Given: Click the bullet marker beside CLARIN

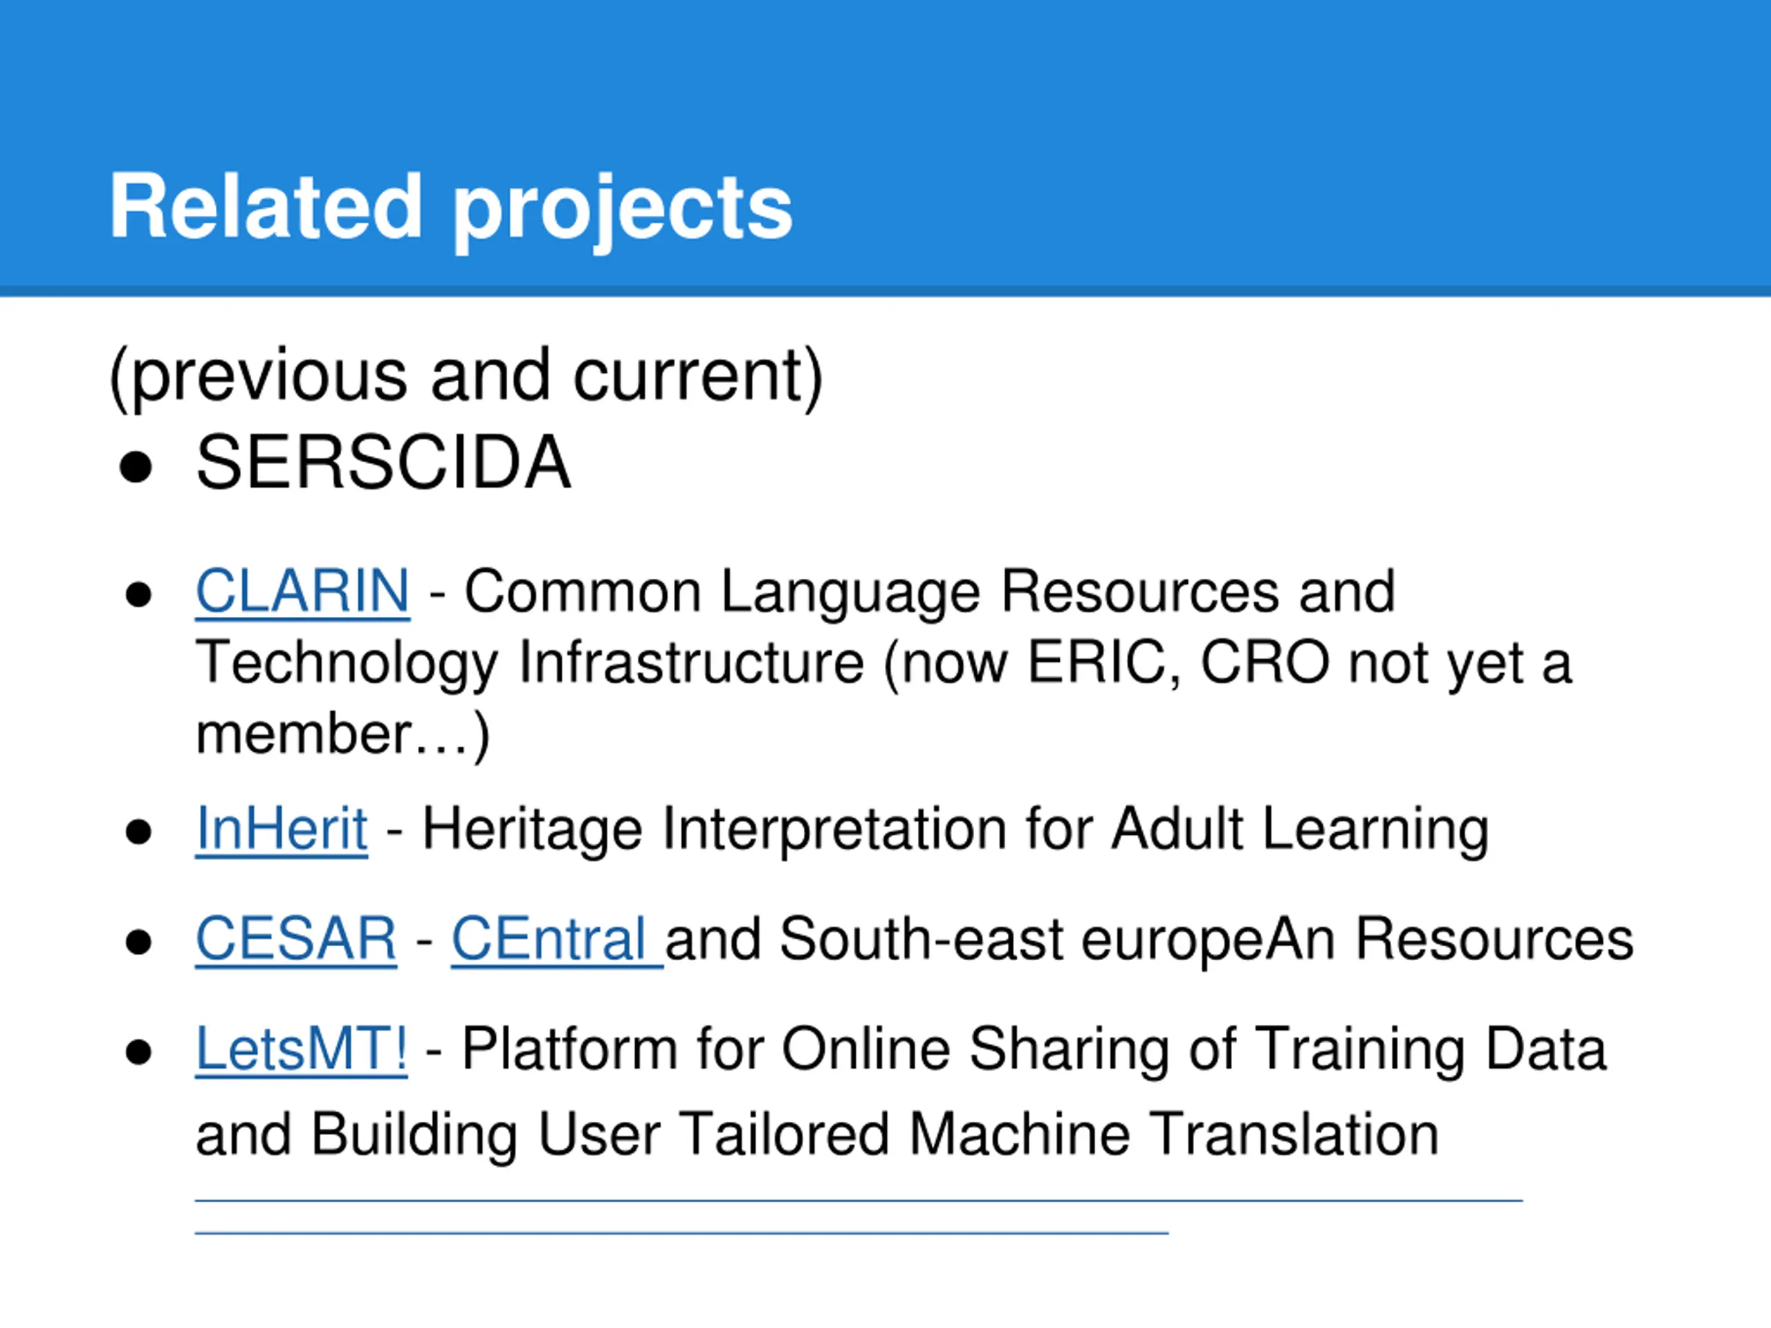Looking at the screenshot, I should point(138,596).
